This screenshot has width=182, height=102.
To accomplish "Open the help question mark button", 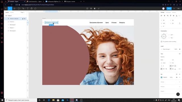I will pos(178,94).
